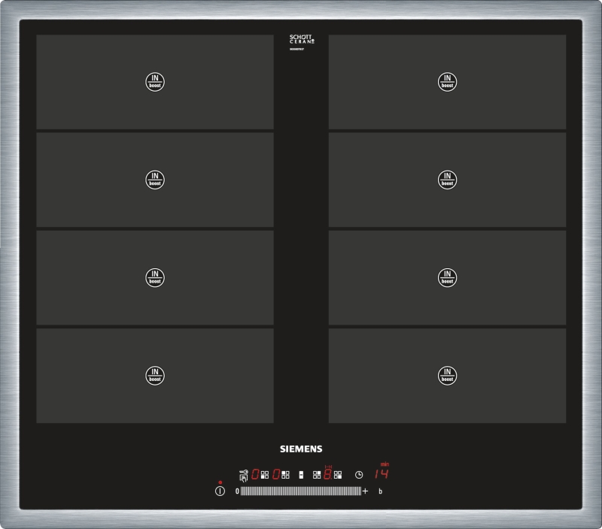The height and width of the screenshot is (529, 602).
Task: Tap the second red 0 heat display
Action: click(x=276, y=474)
